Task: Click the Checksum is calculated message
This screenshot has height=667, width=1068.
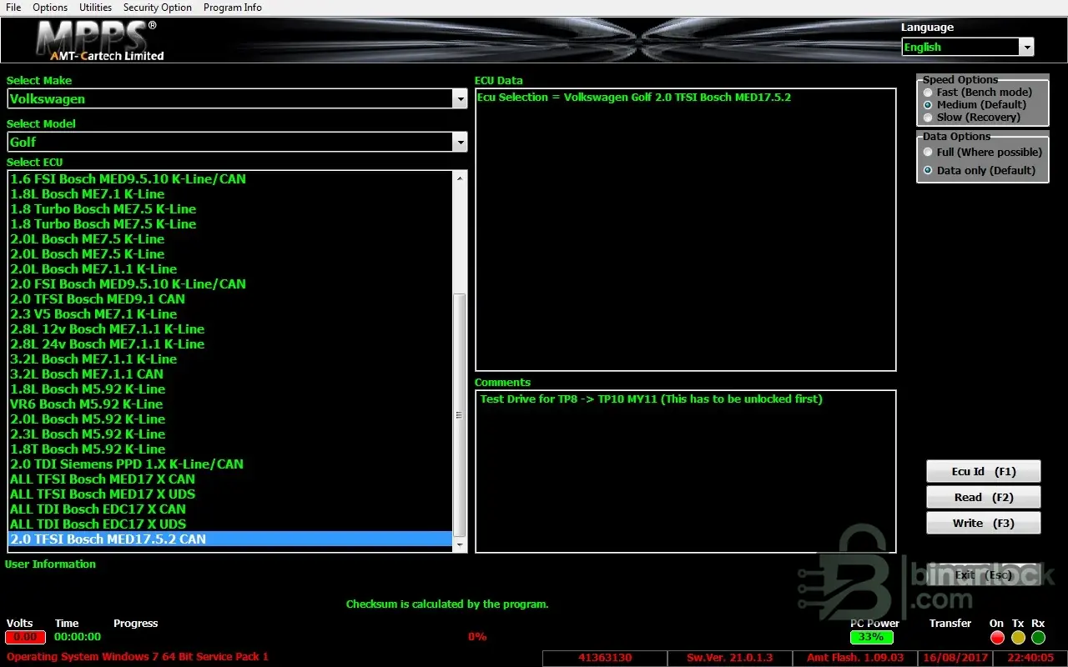Action: (447, 604)
